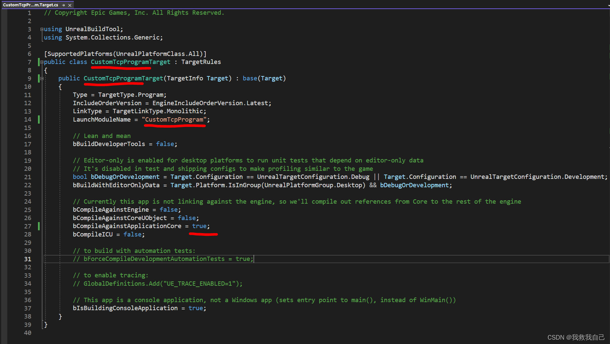Collapse the CustomTcpProgramTarget class outline
Screen dimensions: 610x344
[42, 62]
